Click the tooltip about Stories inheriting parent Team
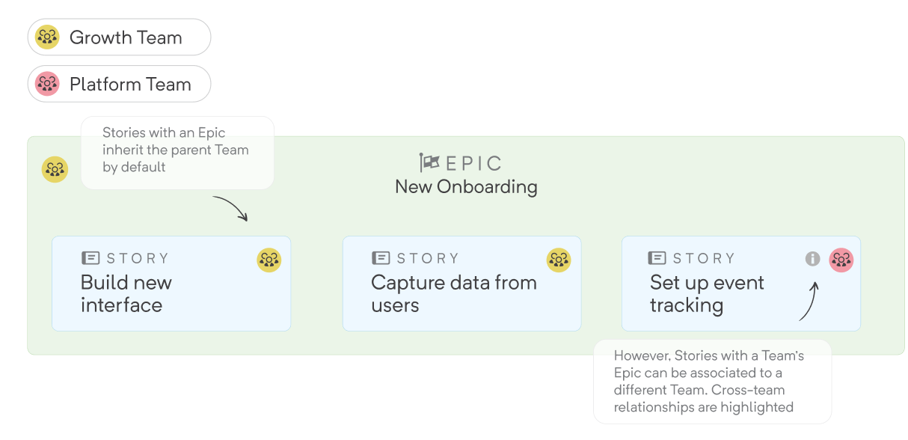Image resolution: width=908 pixels, height=440 pixels. pos(177,153)
